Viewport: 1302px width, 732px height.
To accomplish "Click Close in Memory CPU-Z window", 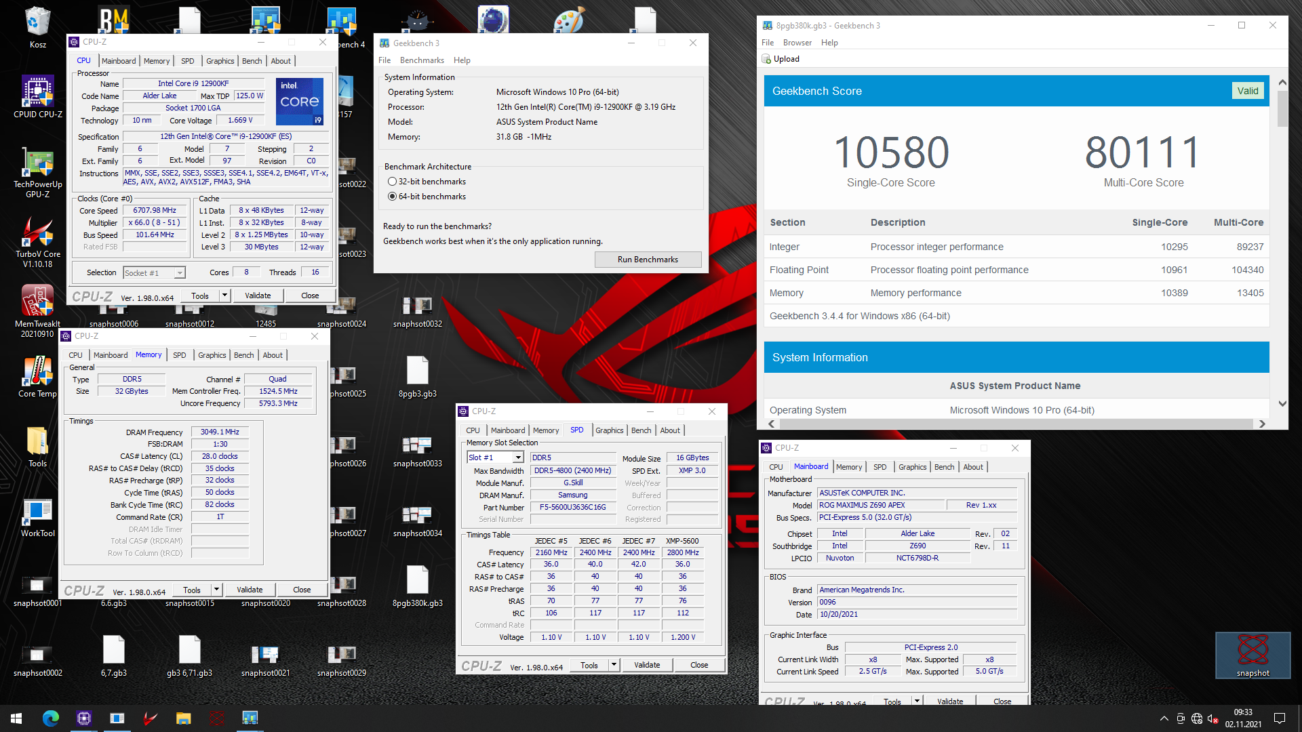I will coord(302,590).
